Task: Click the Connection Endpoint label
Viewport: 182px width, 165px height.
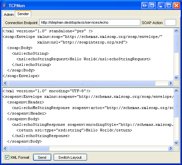Action: tap(21, 23)
